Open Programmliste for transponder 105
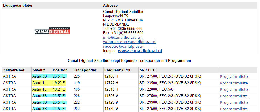Image resolution: width=260 pixels, height=112 pixels. [x=234, y=90]
